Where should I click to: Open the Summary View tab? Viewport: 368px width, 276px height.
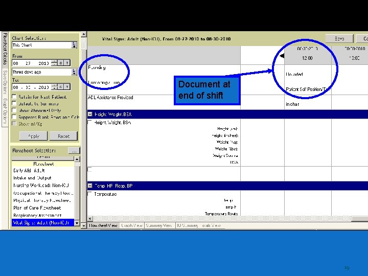click(159, 225)
